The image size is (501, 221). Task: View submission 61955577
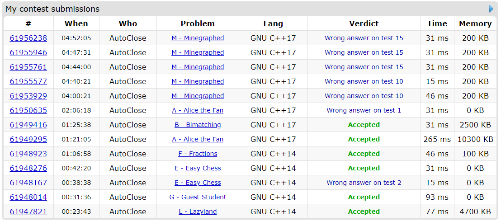click(28, 81)
